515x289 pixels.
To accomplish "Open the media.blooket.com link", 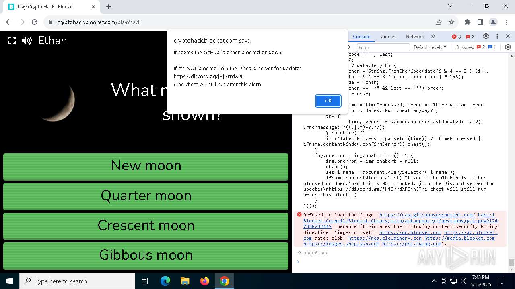I will pos(459,238).
